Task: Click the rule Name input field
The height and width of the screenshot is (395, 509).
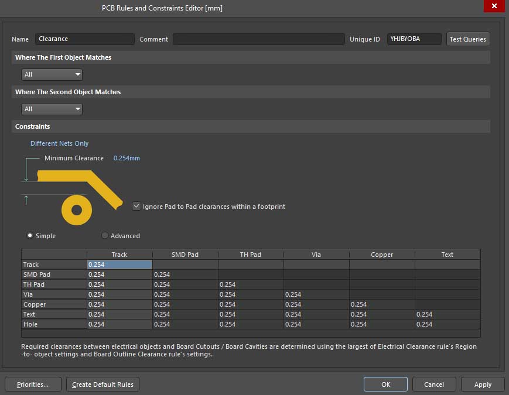Action: [84, 39]
